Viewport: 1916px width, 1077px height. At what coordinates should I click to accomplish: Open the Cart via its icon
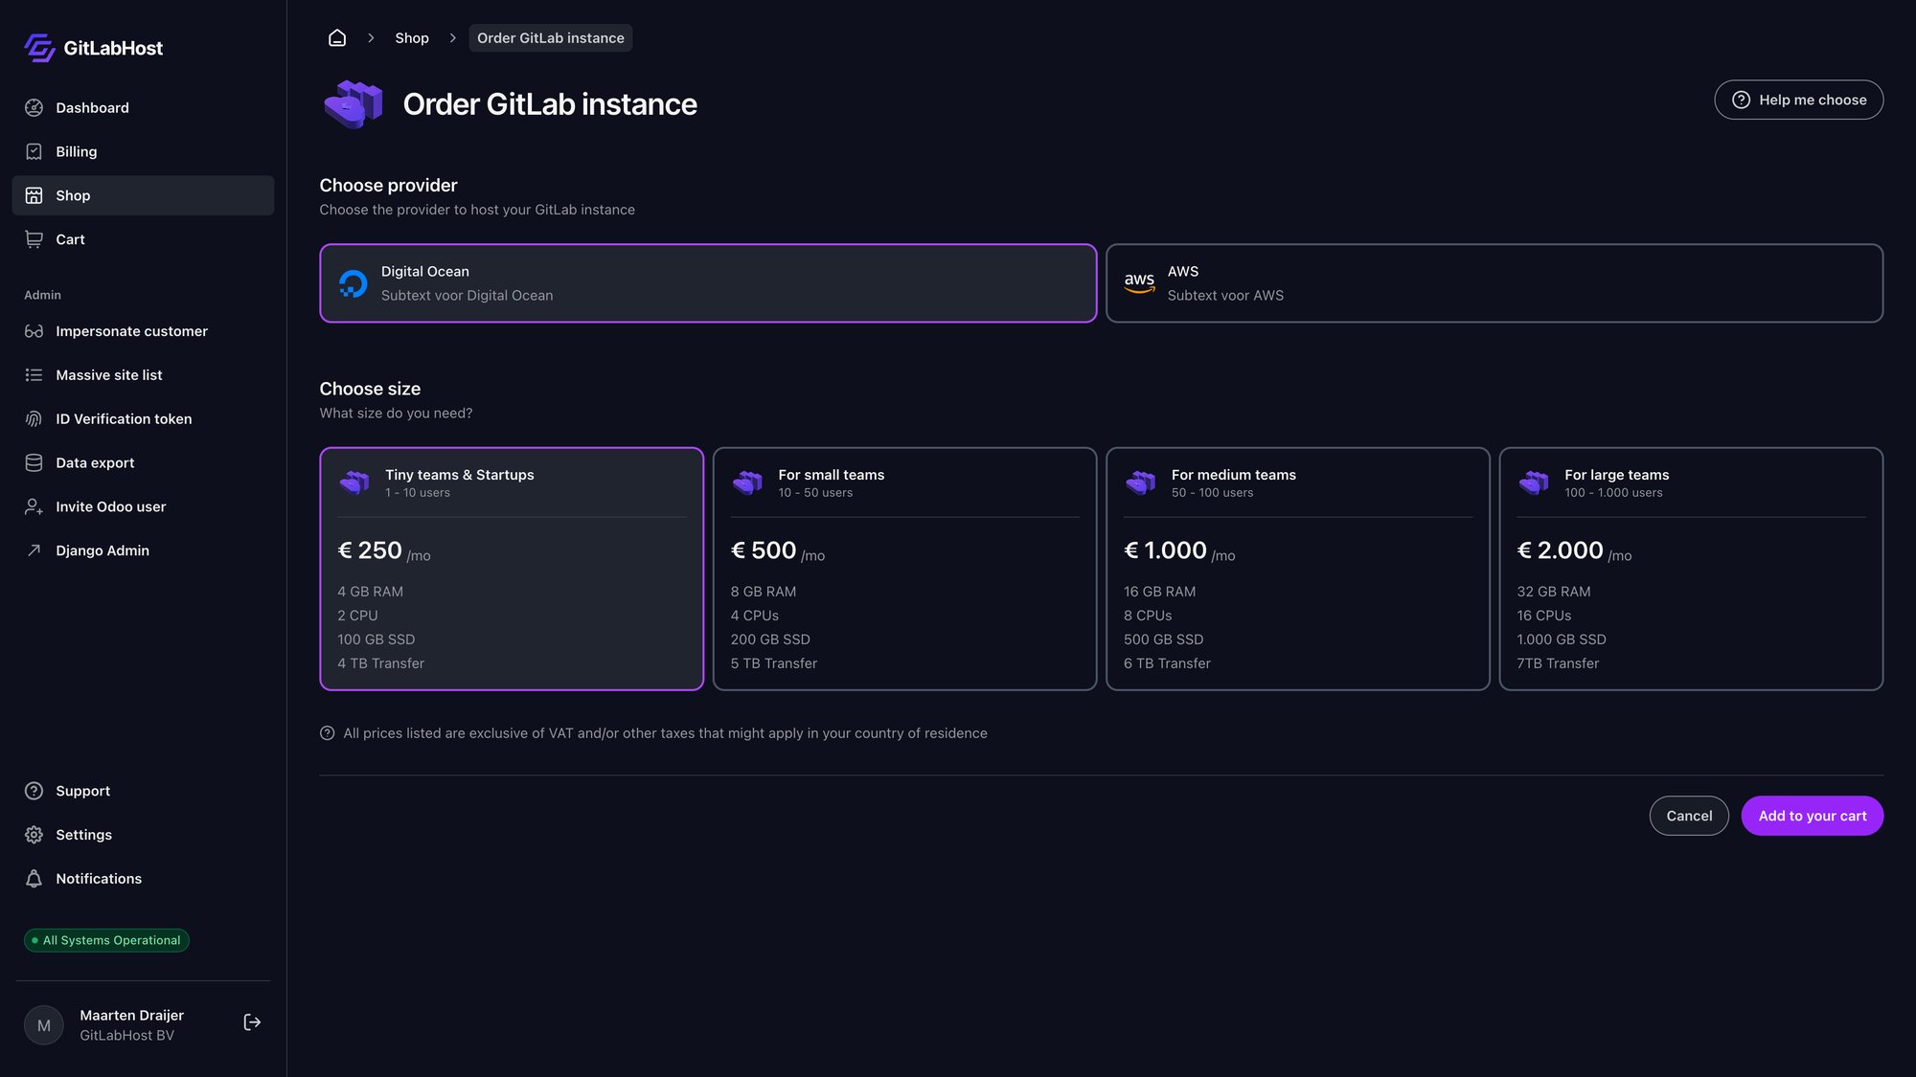point(34,239)
